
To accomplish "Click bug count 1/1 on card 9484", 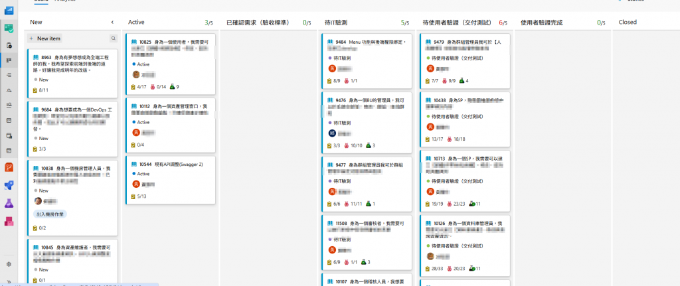I will [351, 80].
